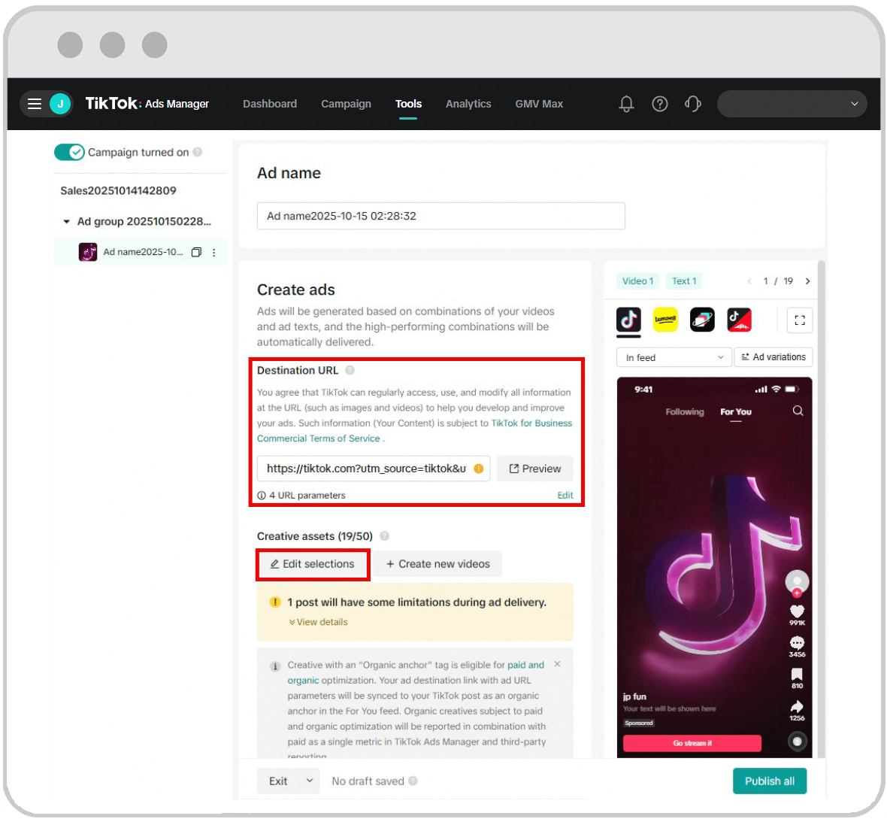Switch to For You tab in preview
887x819 pixels.
pos(735,412)
